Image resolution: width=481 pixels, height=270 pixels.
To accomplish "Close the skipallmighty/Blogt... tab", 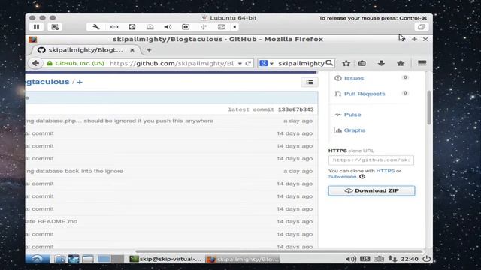I will tap(132, 50).
